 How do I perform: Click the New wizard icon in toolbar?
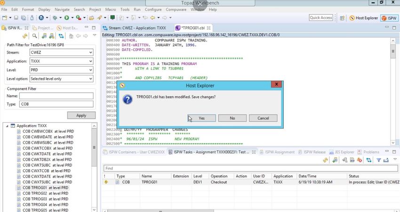coord(5,18)
